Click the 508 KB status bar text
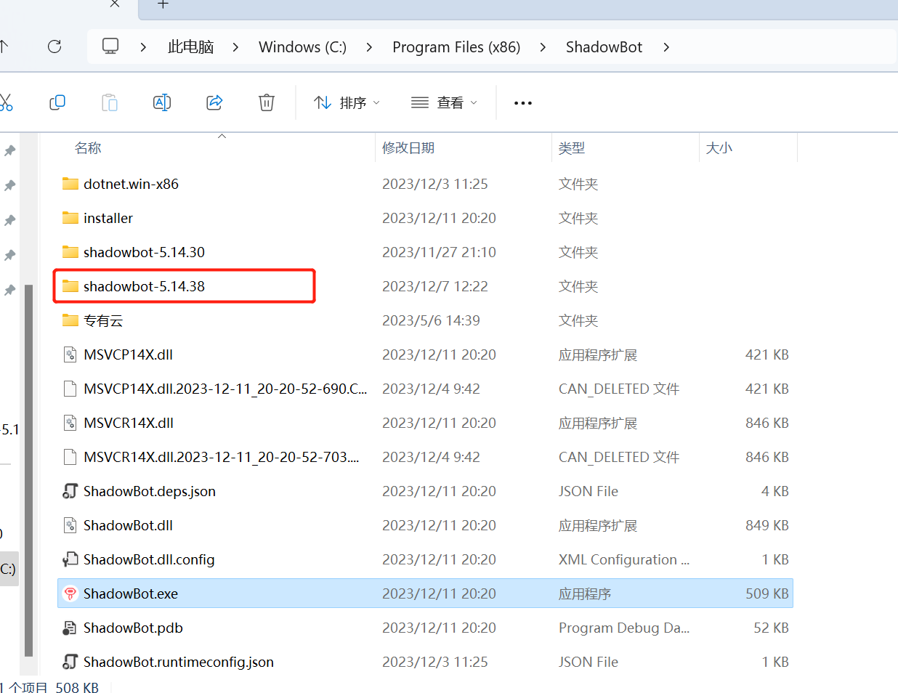The height and width of the screenshot is (693, 898). [x=77, y=686]
